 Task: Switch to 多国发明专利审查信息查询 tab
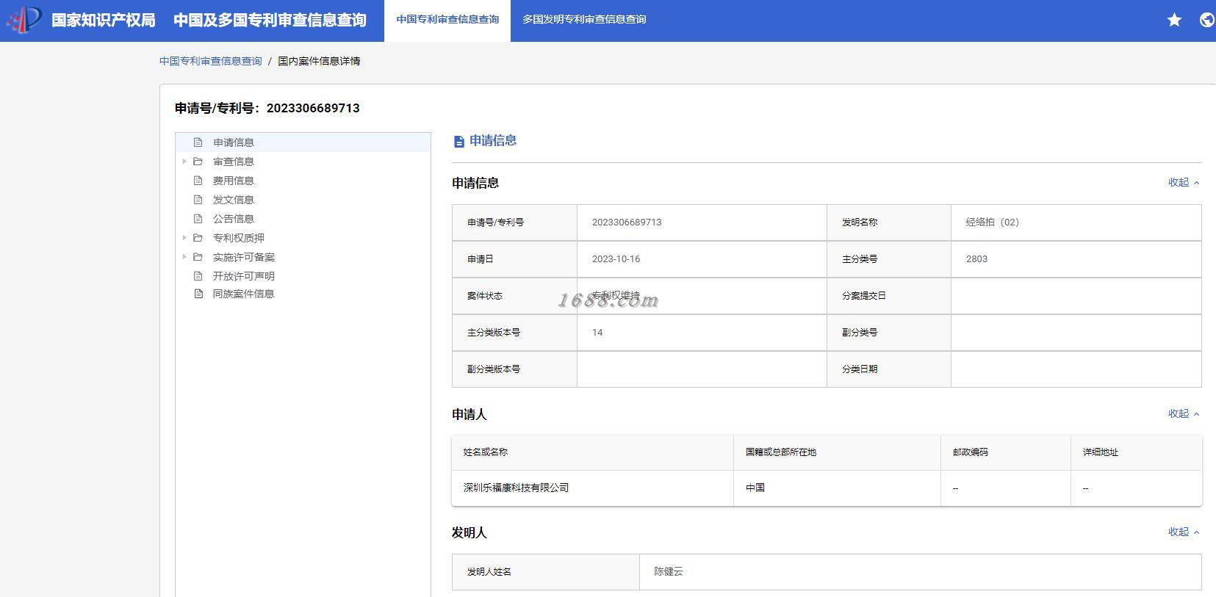584,20
